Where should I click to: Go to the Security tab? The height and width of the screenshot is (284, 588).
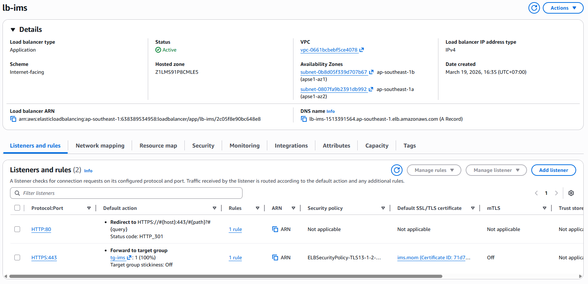pyautogui.click(x=203, y=146)
